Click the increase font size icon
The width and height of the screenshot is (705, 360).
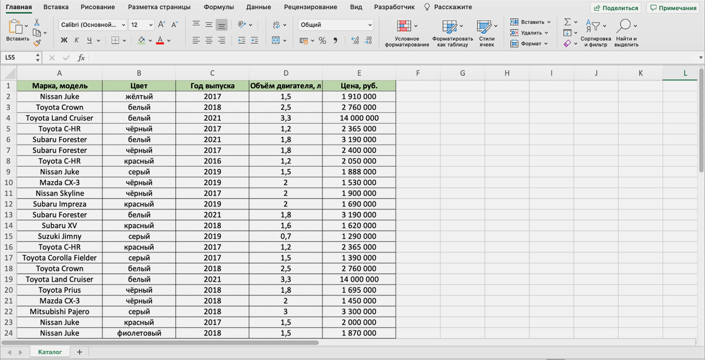pyautogui.click(x=161, y=25)
